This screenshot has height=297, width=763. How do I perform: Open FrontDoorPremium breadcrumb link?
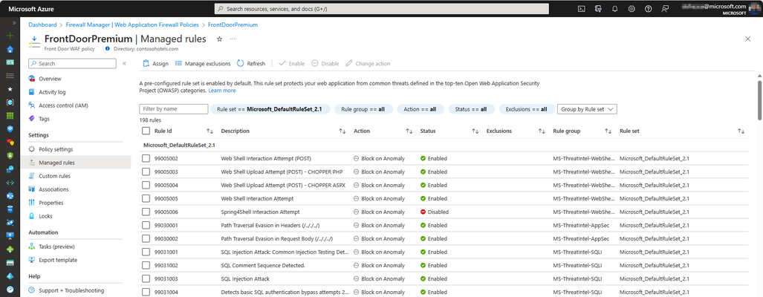(x=233, y=25)
